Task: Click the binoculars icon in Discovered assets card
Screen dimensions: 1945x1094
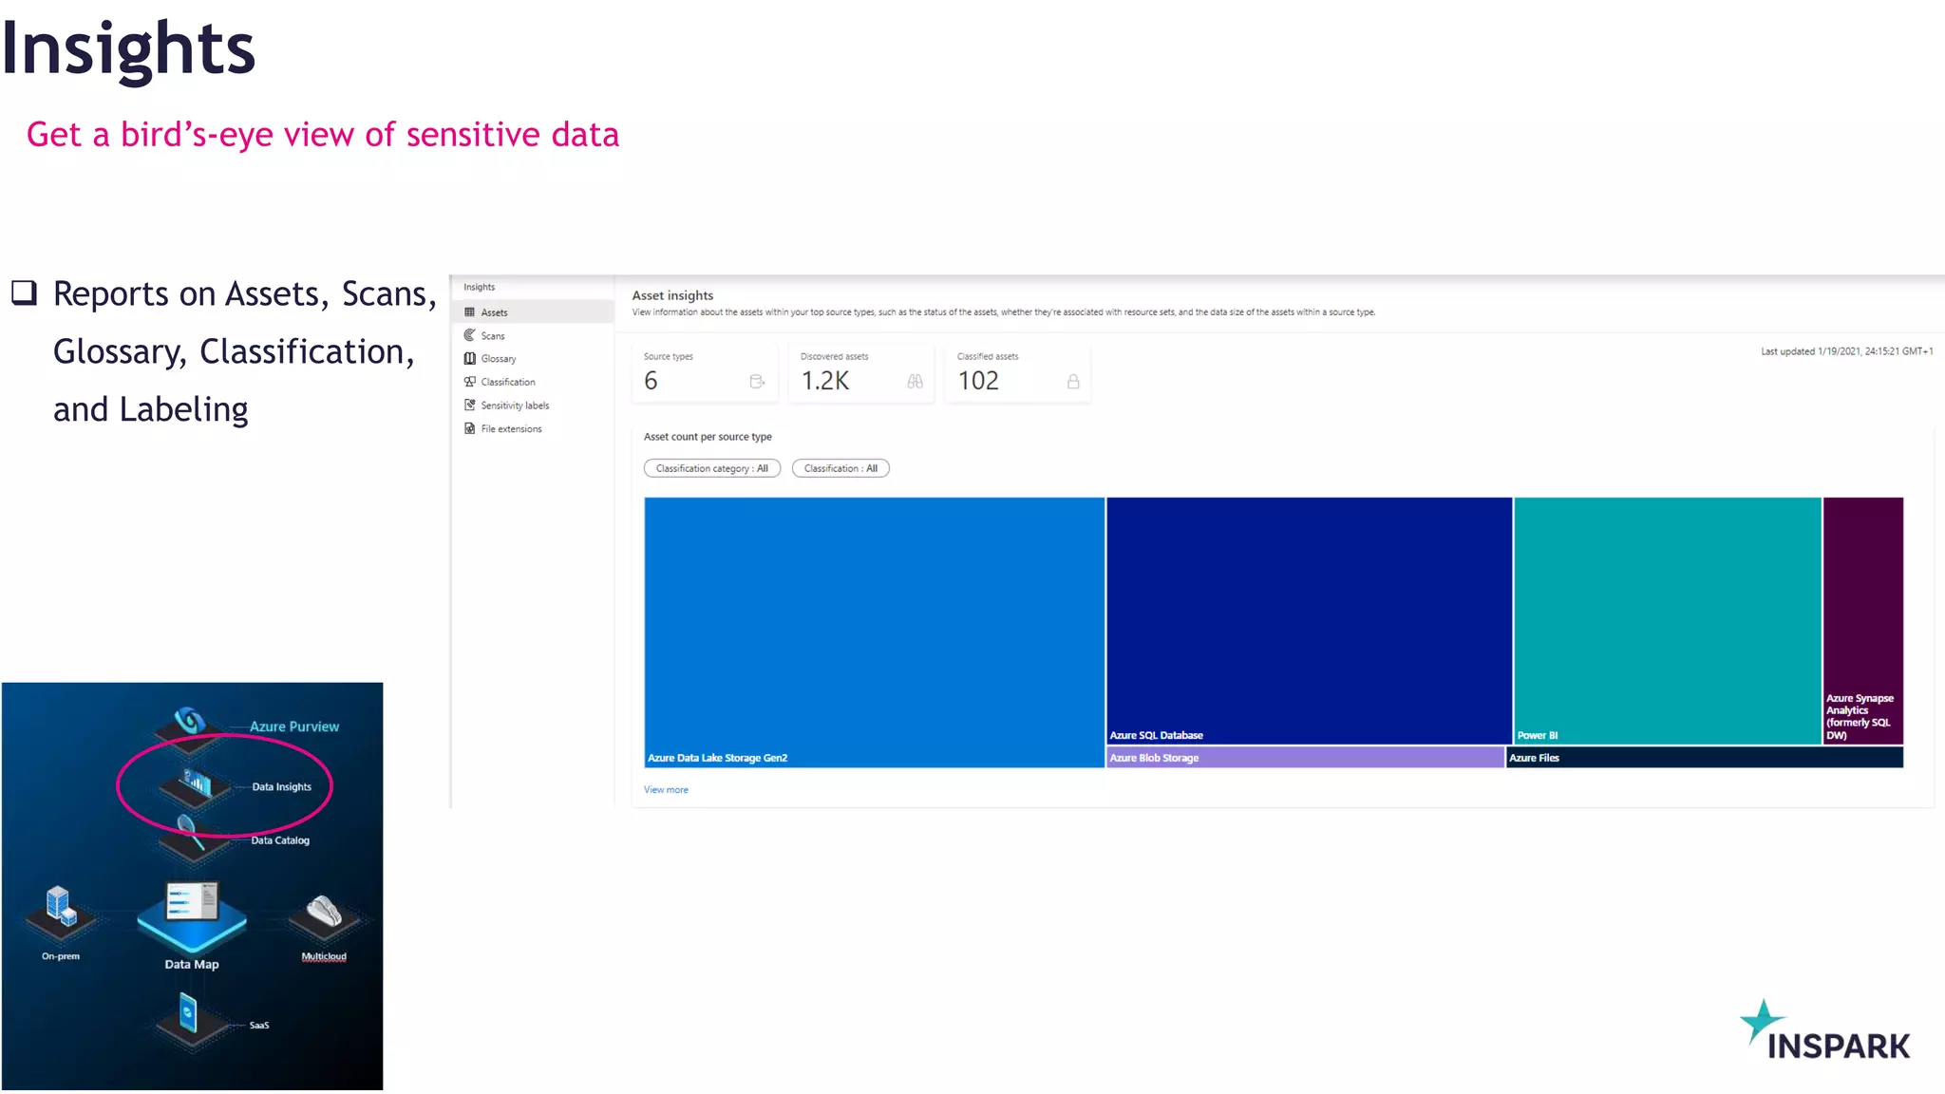Action: (915, 382)
